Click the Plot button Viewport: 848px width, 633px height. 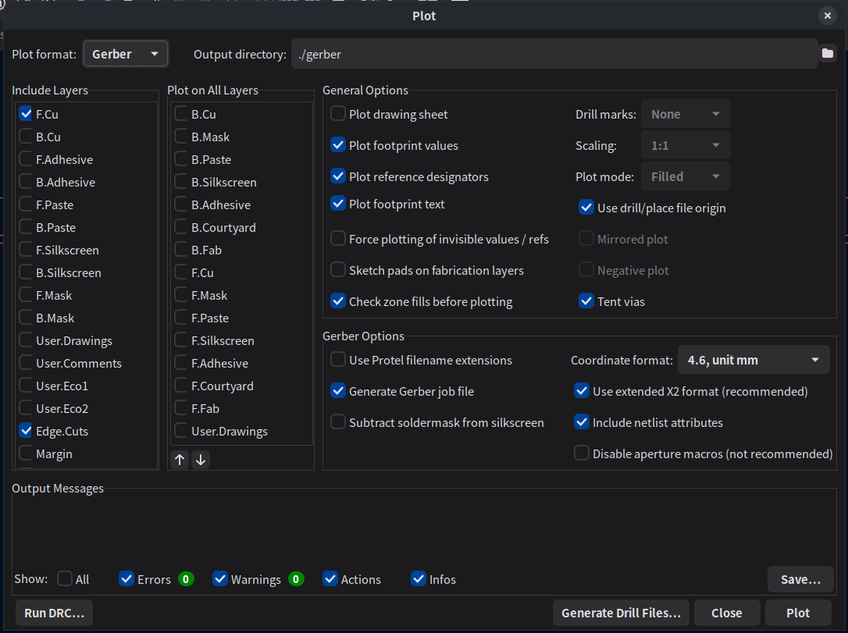(798, 613)
